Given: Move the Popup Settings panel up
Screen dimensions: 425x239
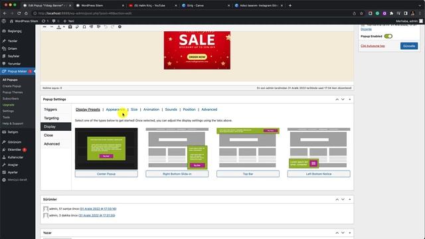Looking at the screenshot, I should coord(337,100).
